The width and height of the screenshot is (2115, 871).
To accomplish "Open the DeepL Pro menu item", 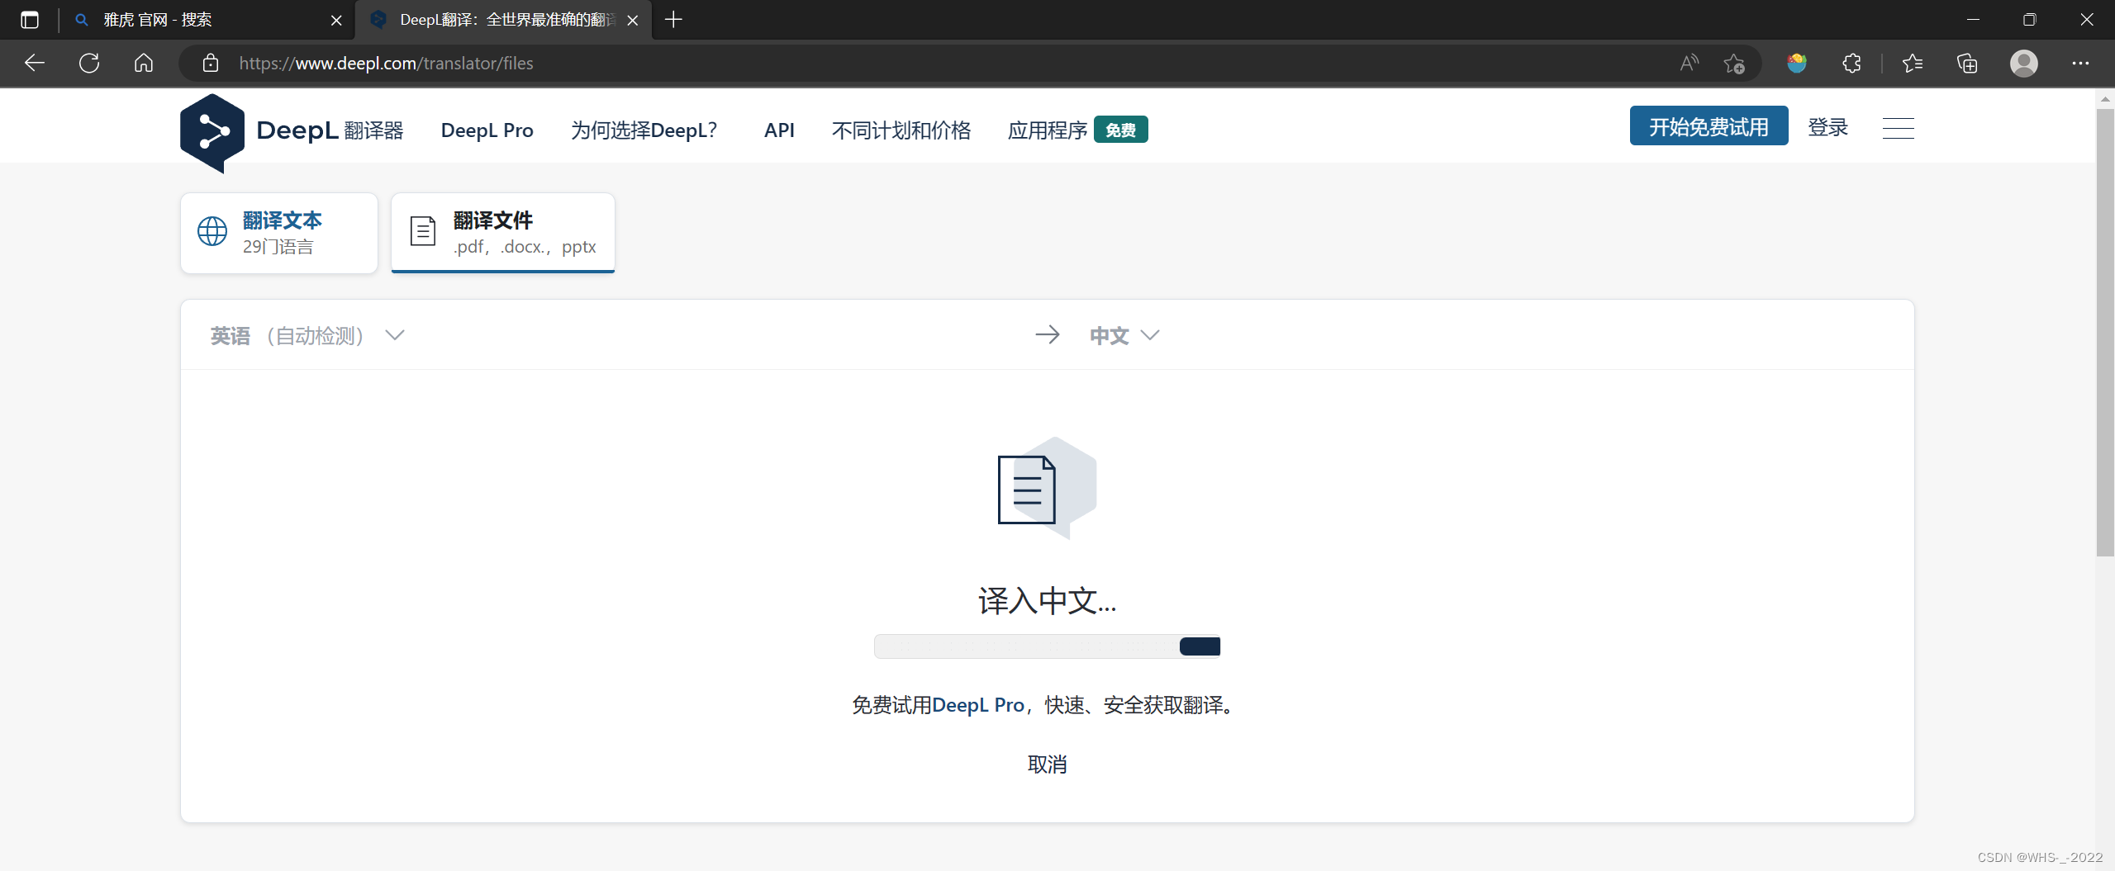I will 487,130.
